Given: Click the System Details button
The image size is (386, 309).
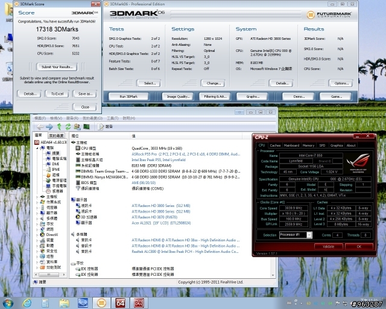Looking at the screenshot, I should pyautogui.click(x=282, y=83).
